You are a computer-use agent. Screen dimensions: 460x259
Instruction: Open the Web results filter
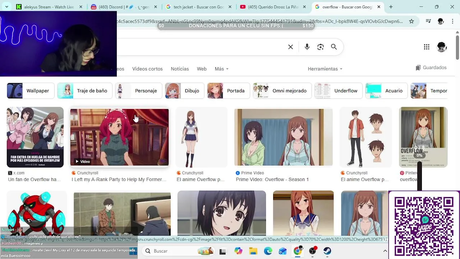pos(202,69)
